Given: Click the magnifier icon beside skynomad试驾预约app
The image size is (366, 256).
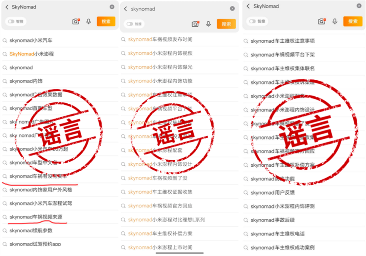Looking at the screenshot, I should (5, 244).
